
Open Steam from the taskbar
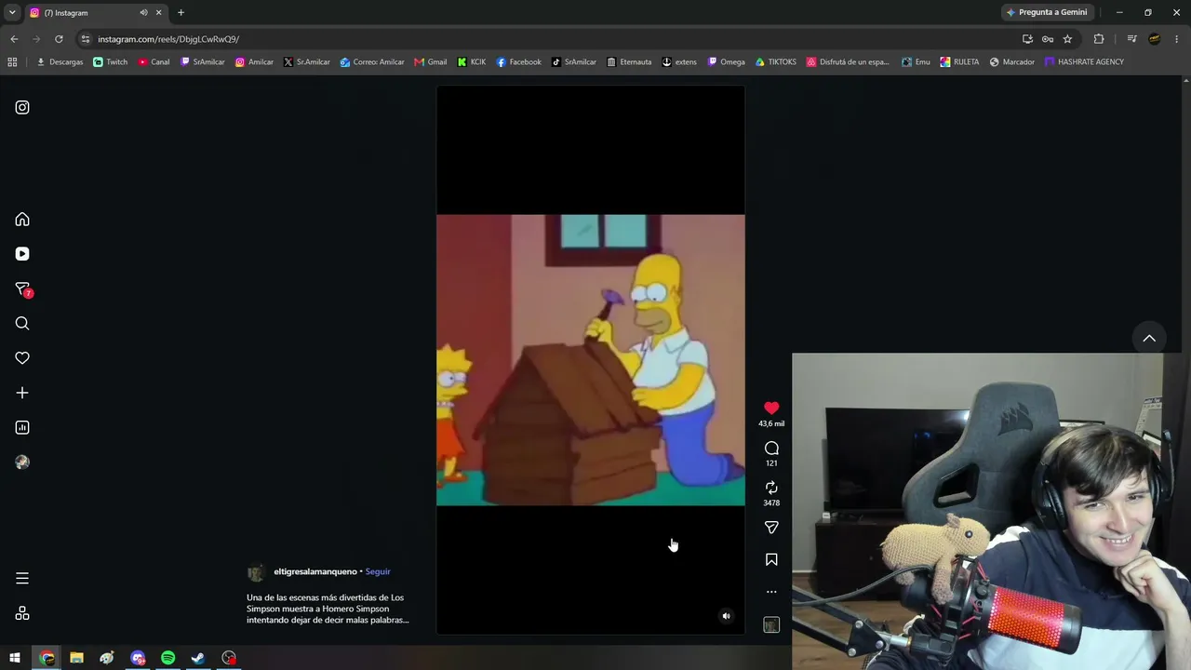(x=198, y=658)
